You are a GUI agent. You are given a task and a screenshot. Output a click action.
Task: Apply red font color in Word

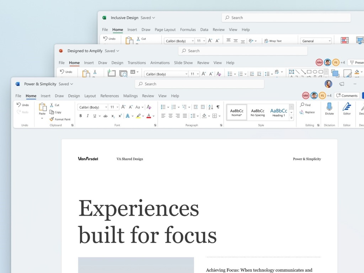(x=149, y=116)
